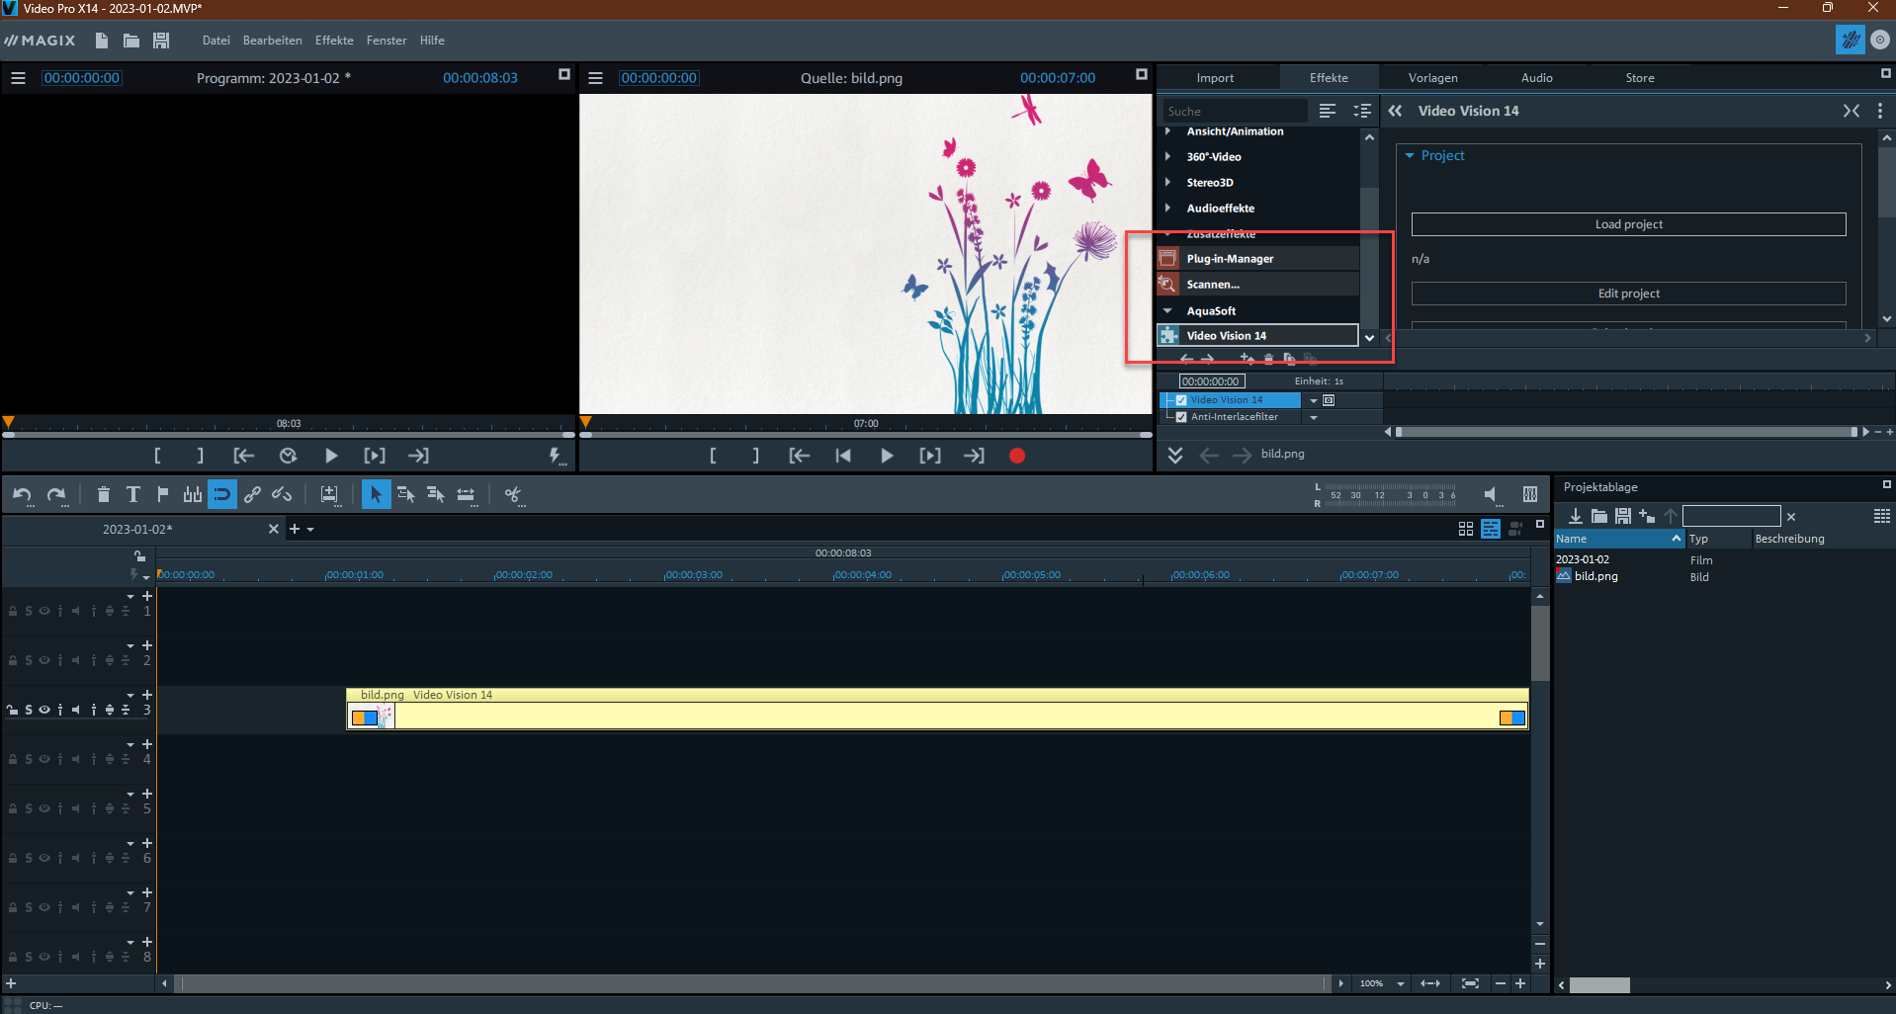Viewport: 1896px width, 1014px height.
Task: Toggle lock on track 3
Action: [13, 710]
